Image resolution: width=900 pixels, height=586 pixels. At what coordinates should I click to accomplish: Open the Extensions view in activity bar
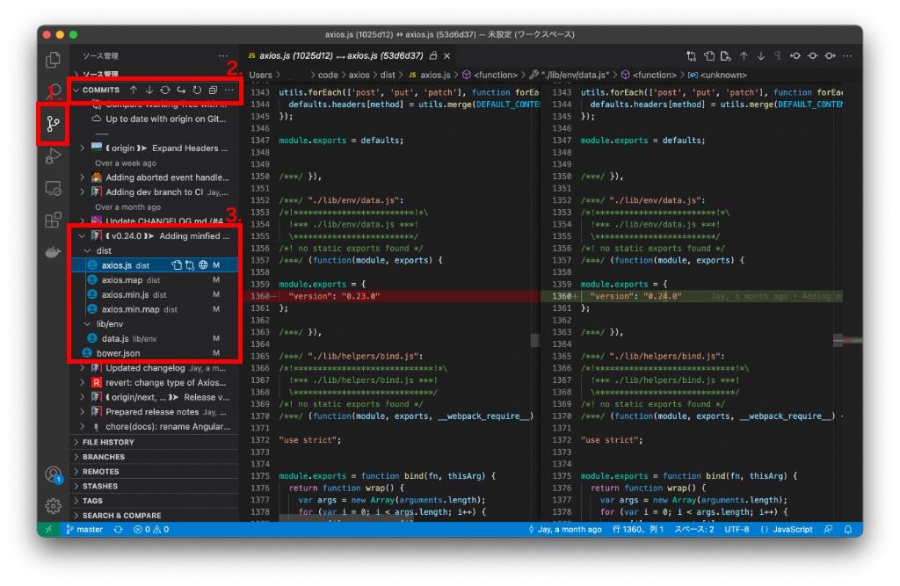click(53, 220)
